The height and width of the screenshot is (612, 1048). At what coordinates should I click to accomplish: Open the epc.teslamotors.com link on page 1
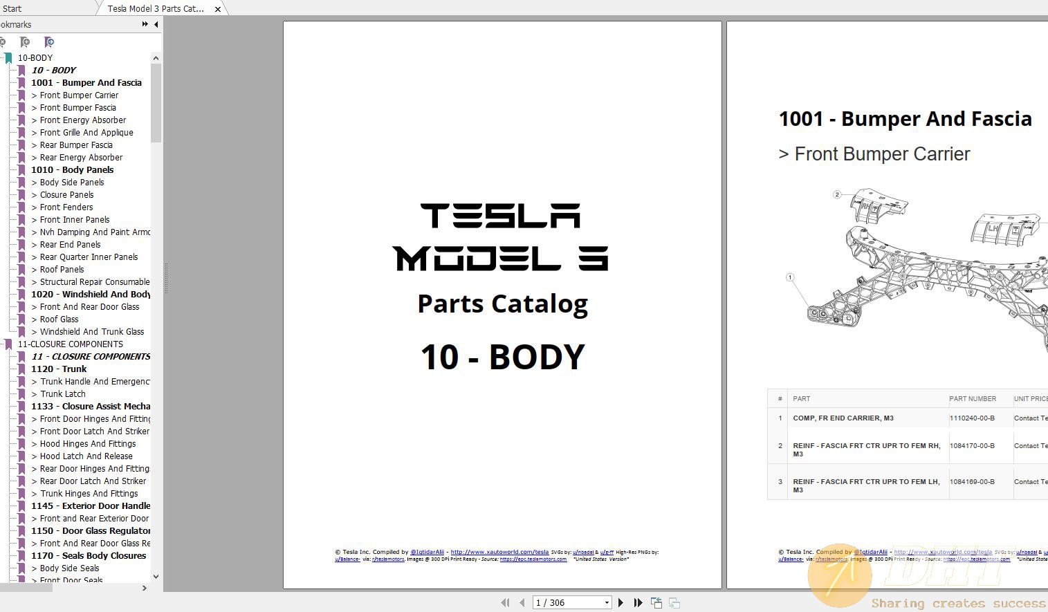pos(533,559)
